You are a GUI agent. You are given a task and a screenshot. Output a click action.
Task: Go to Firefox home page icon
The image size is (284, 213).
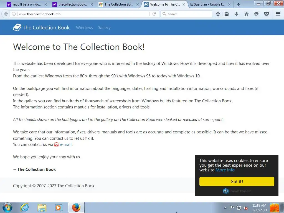point(247,14)
